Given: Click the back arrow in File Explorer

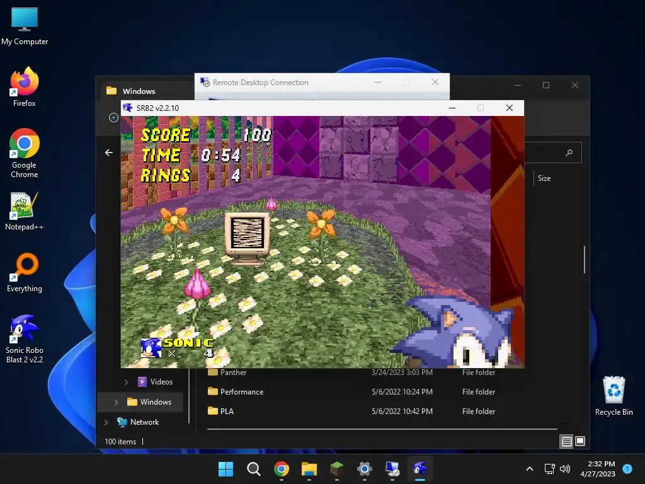Looking at the screenshot, I should pos(109,153).
